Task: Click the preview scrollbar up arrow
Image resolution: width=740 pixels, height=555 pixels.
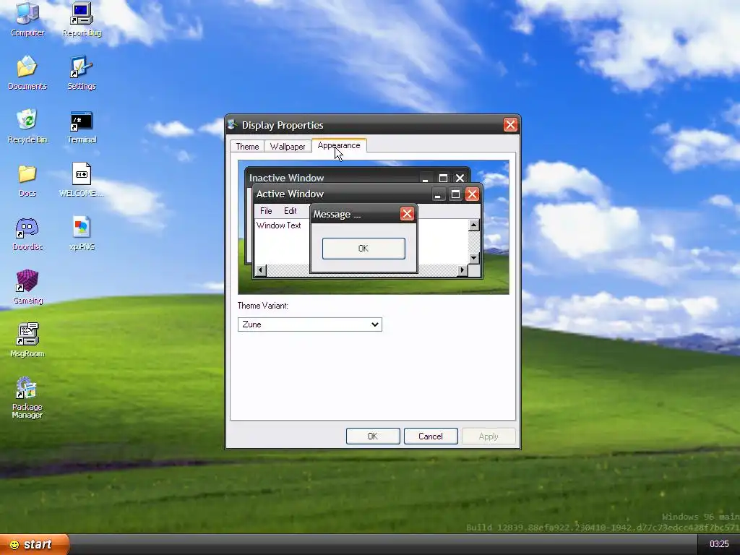Action: pyautogui.click(x=474, y=225)
